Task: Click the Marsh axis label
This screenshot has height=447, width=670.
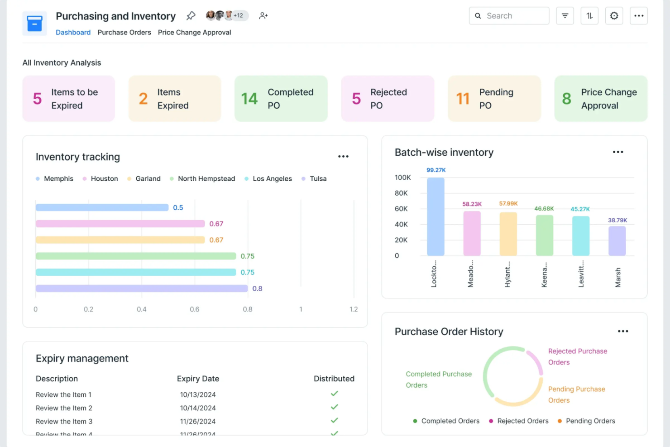Action: coord(617,277)
